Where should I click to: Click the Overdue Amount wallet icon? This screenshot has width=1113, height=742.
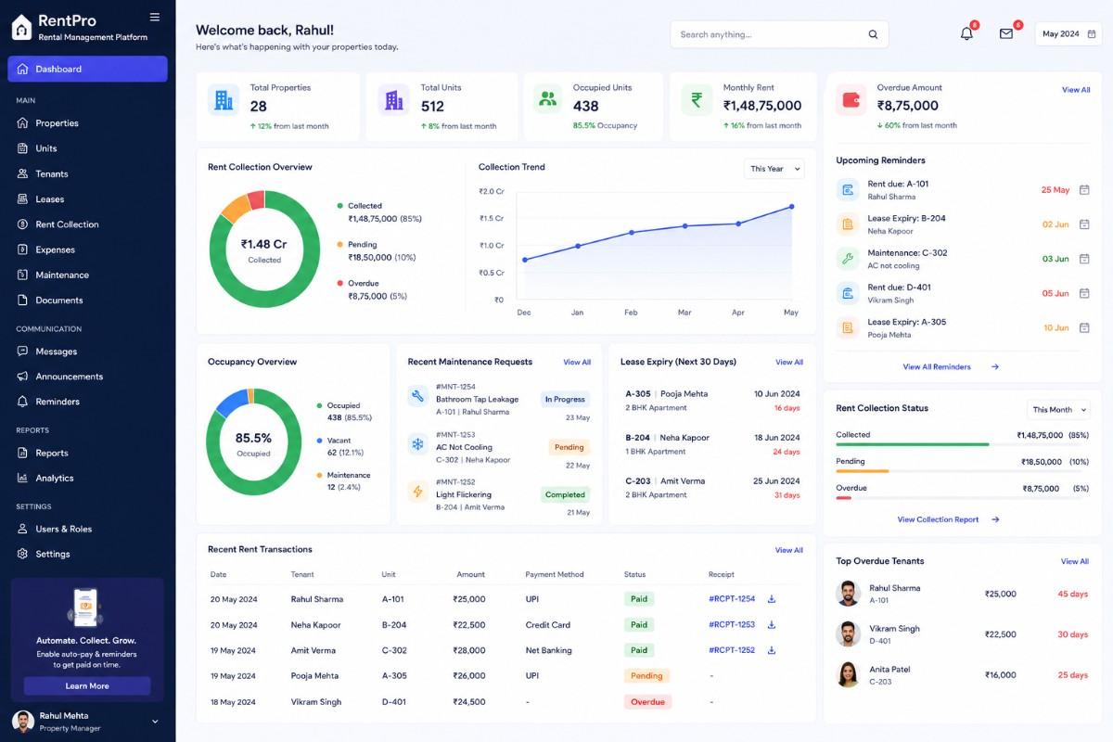pos(851,100)
